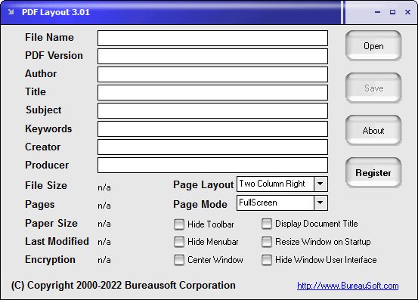
Task: Open the About dialog
Action: point(373,130)
